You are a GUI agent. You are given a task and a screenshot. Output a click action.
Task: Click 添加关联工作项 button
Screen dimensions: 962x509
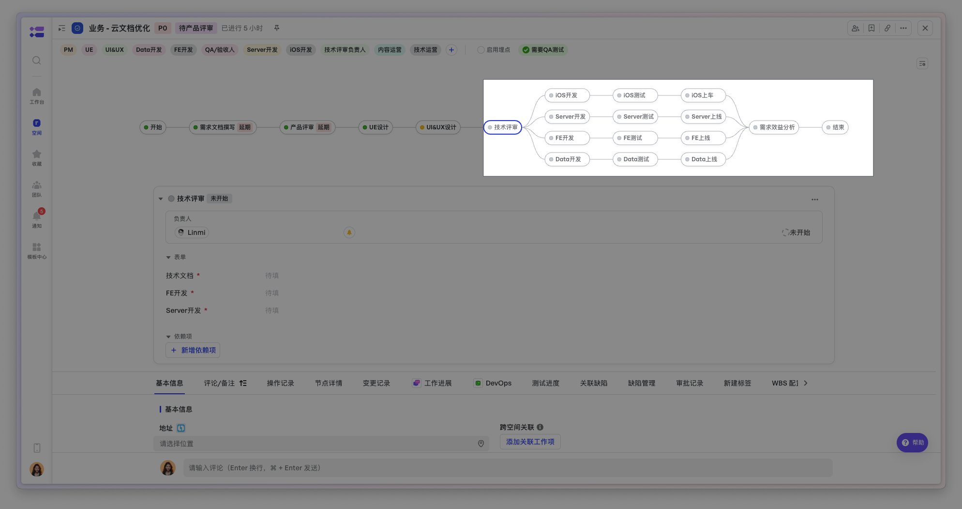[530, 442]
